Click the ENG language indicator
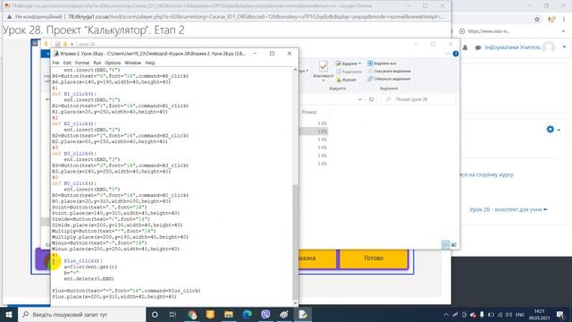Screen dimensions: 572x322 (520, 315)
